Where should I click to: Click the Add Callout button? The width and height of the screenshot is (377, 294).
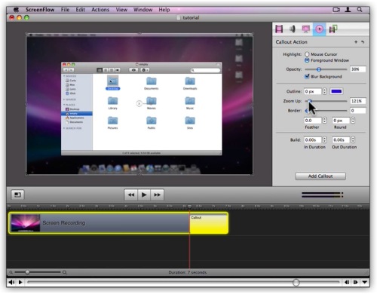(x=320, y=176)
